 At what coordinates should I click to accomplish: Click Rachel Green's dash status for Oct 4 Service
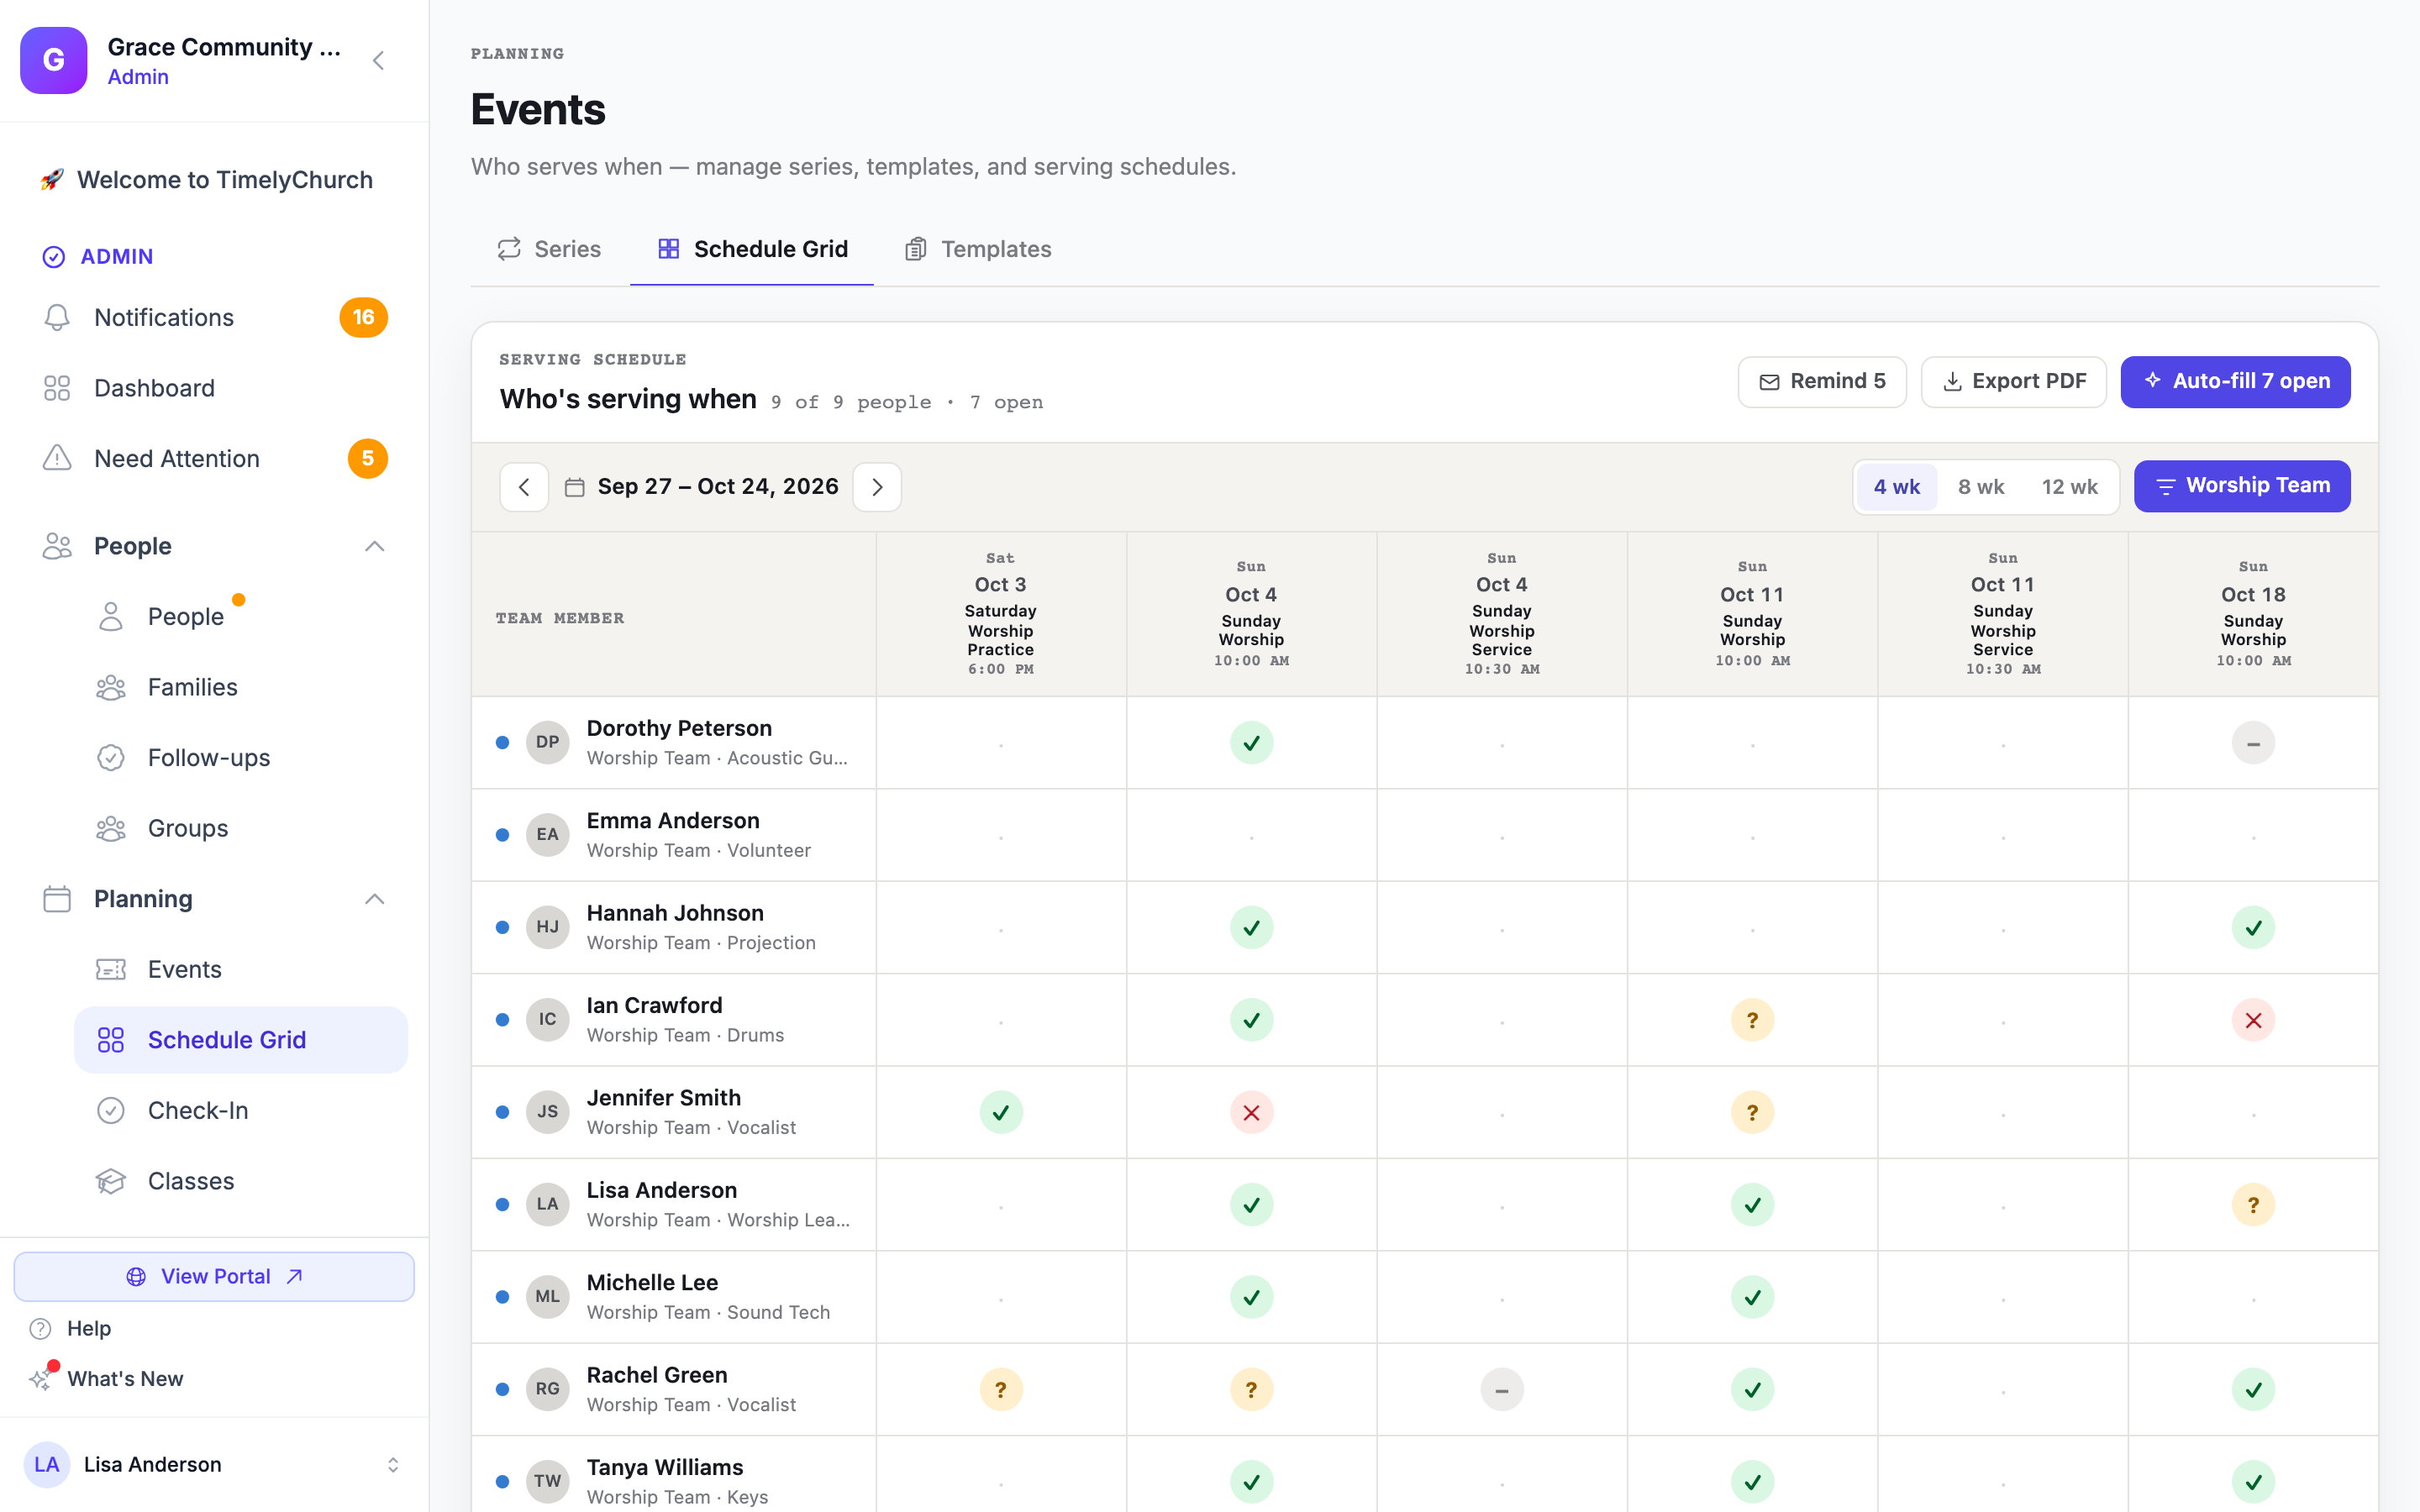pos(1501,1390)
